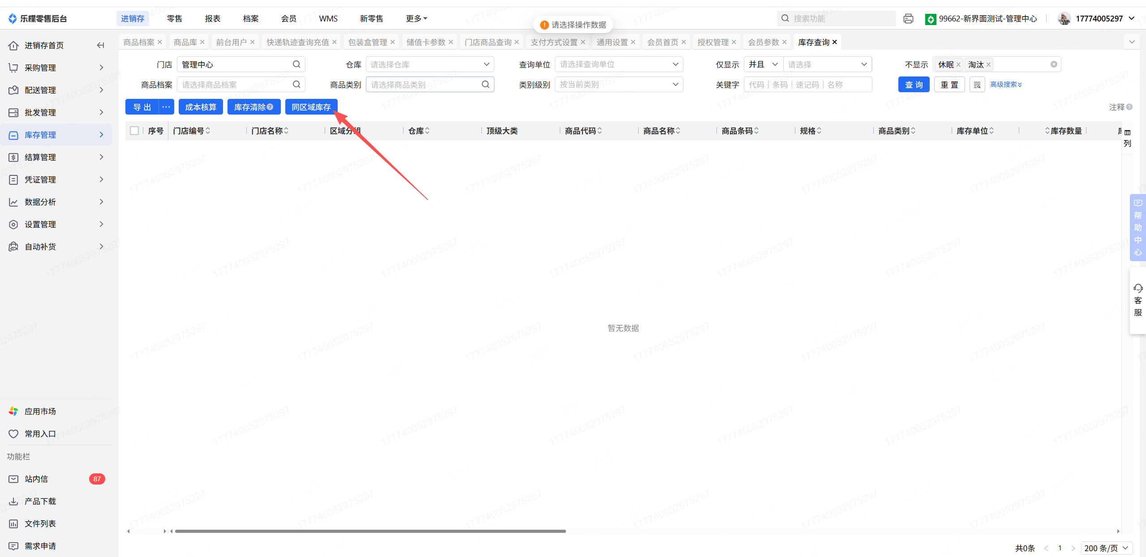Image resolution: width=1146 pixels, height=557 pixels.
Task: Open the 报表 top menu
Action: (212, 18)
